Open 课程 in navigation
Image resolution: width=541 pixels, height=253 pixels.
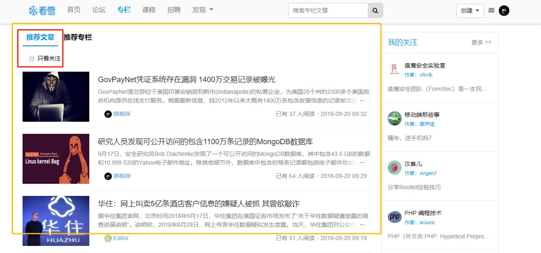[149, 10]
